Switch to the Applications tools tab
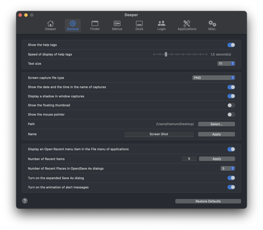Image resolution: width=263 pixels, height=230 pixels. click(187, 25)
